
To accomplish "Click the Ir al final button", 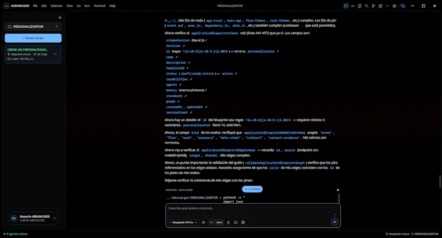I will [252, 189].
